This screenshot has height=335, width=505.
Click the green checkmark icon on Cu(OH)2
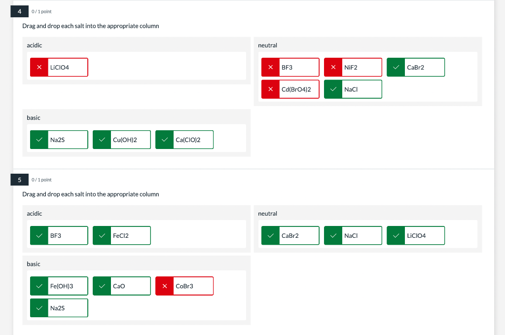pyautogui.click(x=102, y=140)
